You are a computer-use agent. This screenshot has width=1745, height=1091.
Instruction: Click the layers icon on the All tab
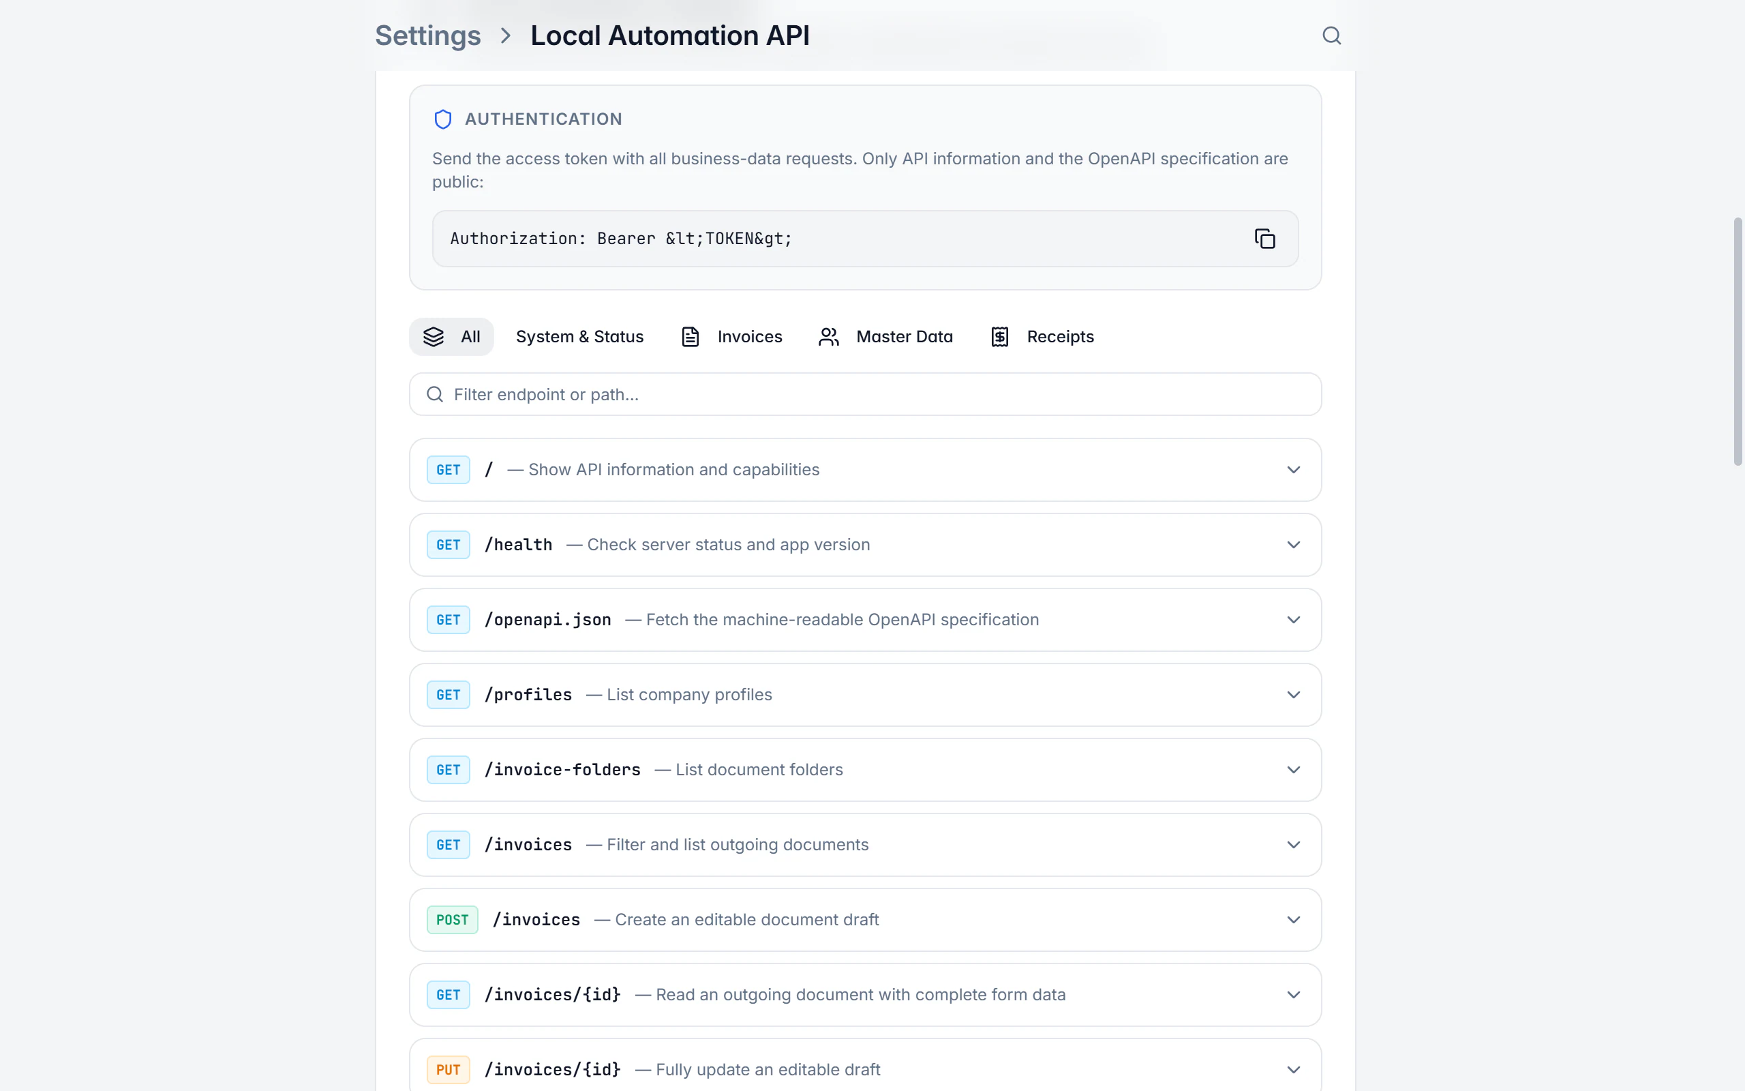[x=434, y=337]
